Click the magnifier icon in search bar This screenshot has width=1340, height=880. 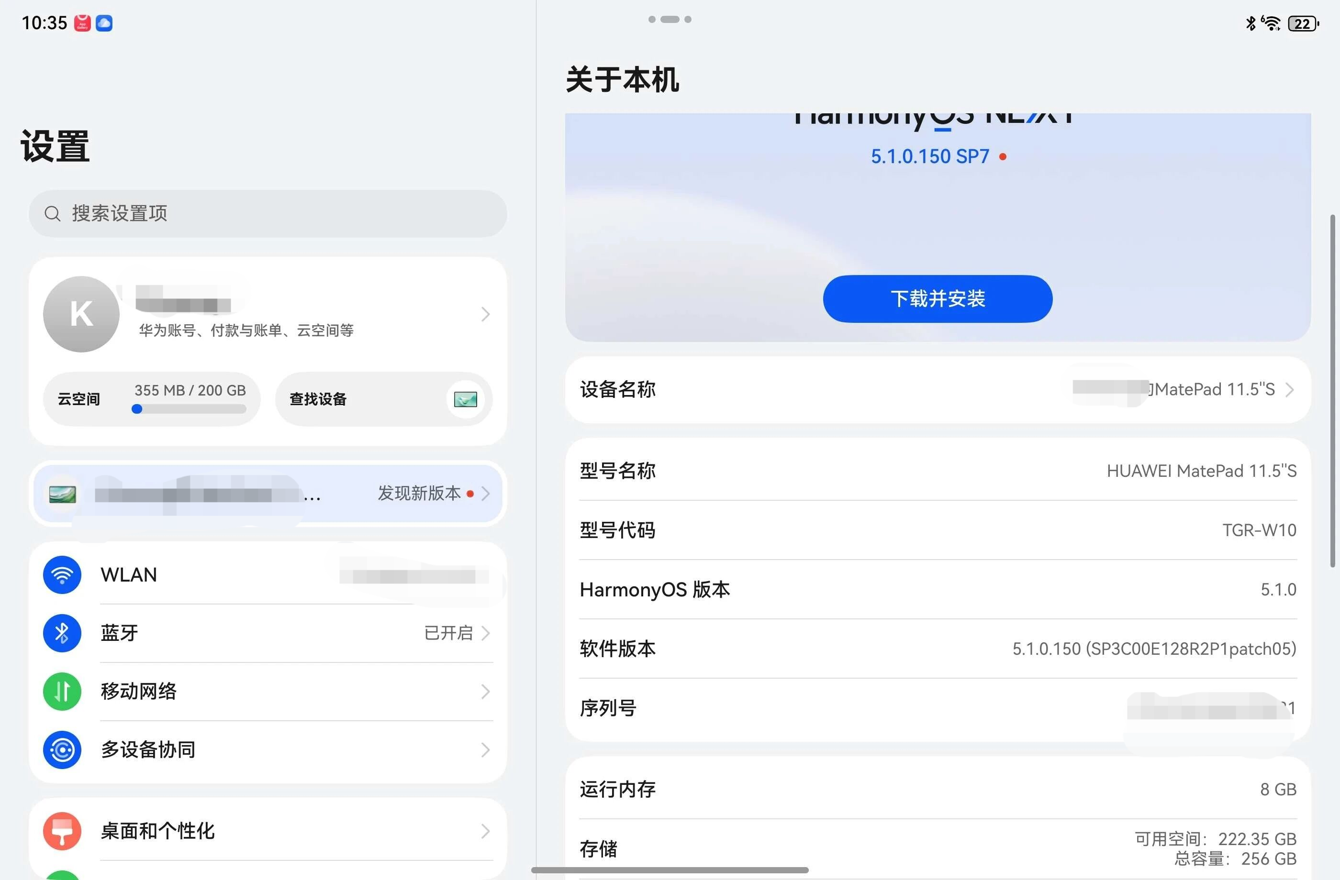[52, 213]
